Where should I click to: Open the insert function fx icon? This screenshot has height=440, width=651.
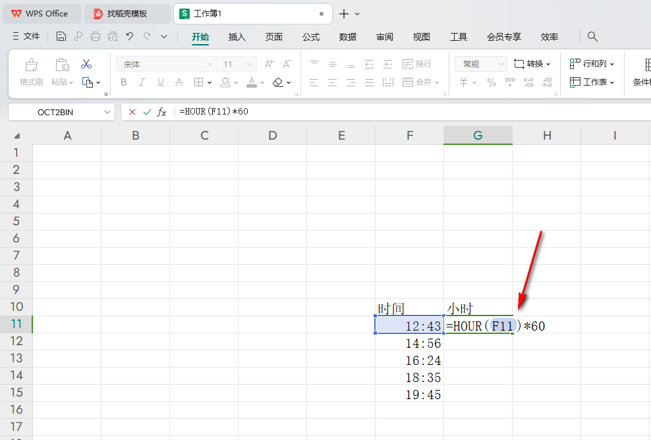(x=162, y=112)
